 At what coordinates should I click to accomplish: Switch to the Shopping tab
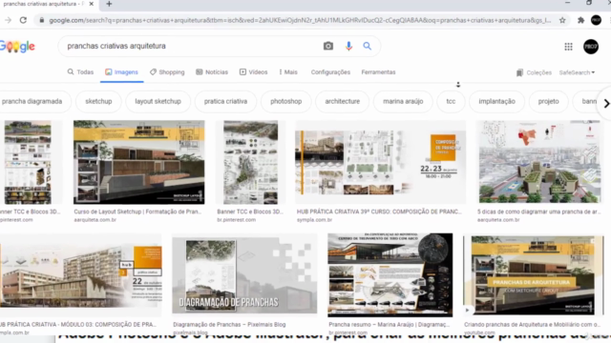coord(167,72)
